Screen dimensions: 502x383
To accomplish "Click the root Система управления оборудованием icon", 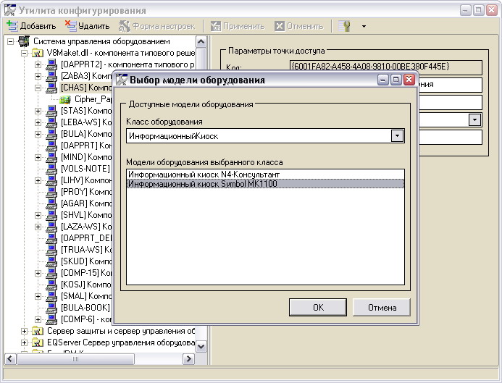I will [x=24, y=41].
